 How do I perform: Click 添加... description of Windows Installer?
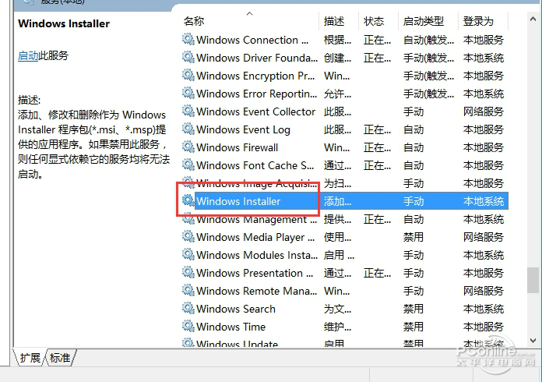[337, 201]
